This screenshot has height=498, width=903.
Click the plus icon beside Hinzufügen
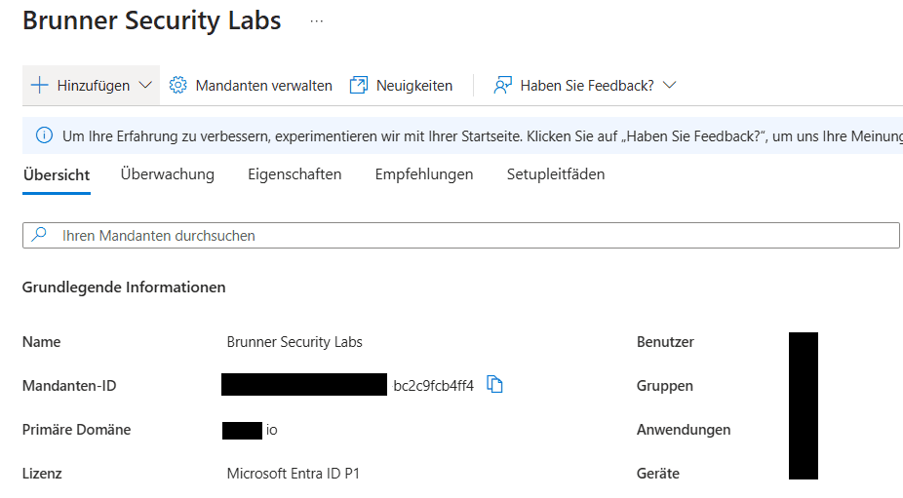coord(39,85)
